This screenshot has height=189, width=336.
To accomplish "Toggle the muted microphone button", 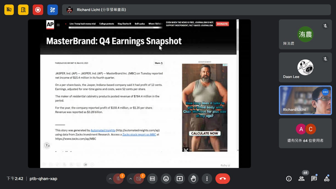I will click(x=118, y=179).
